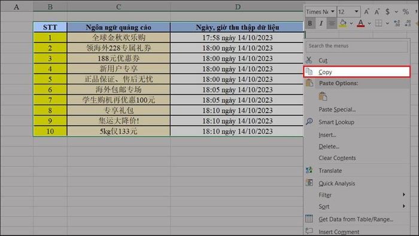Click the Increase Decimal icon

tap(397, 23)
